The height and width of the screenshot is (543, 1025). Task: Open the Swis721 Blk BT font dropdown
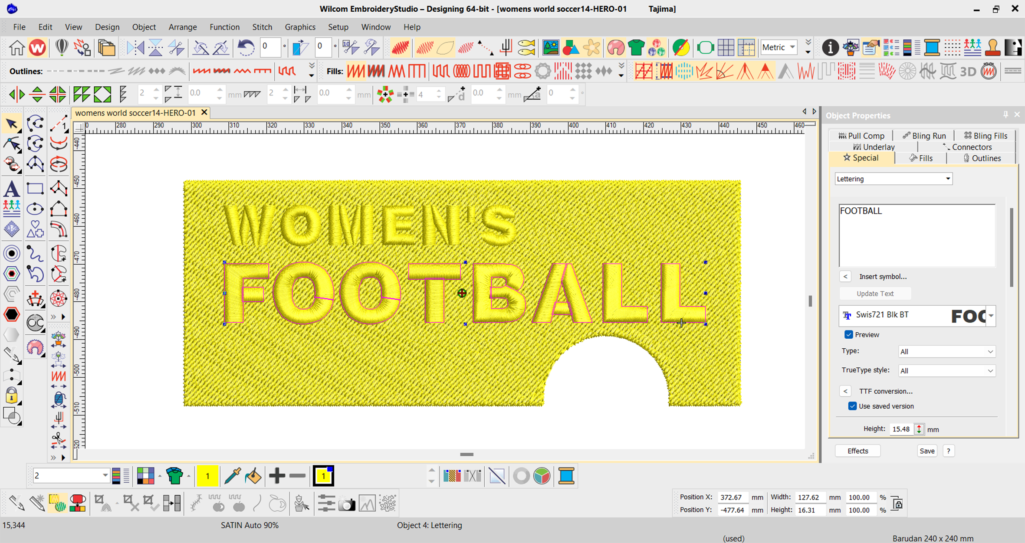click(x=992, y=316)
